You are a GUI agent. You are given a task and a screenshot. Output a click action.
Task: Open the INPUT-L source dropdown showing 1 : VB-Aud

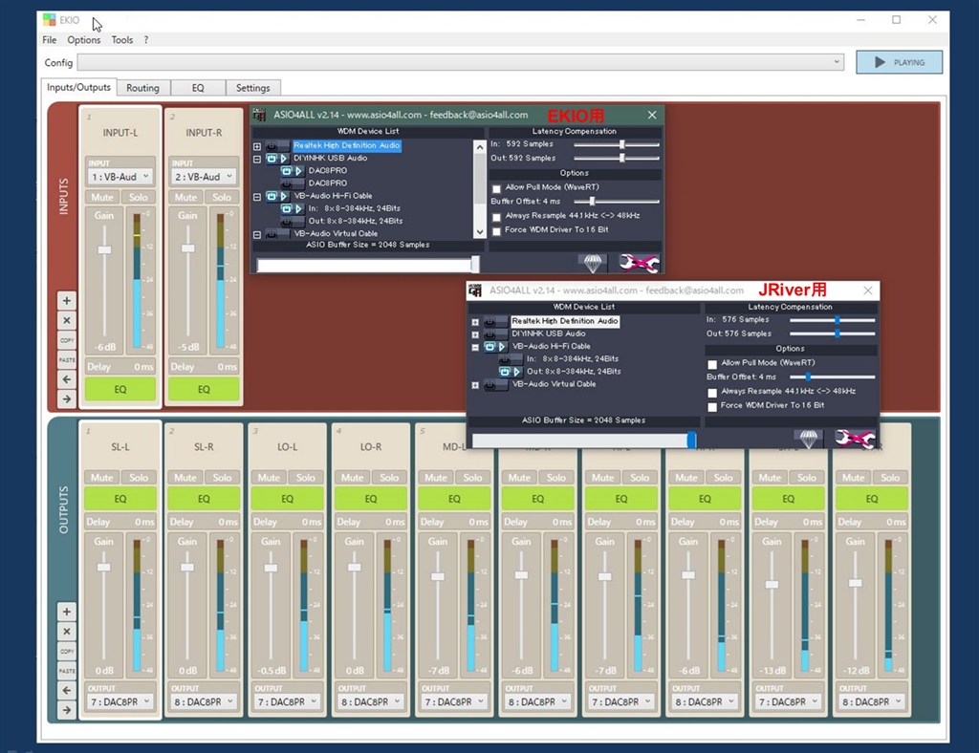pos(120,177)
